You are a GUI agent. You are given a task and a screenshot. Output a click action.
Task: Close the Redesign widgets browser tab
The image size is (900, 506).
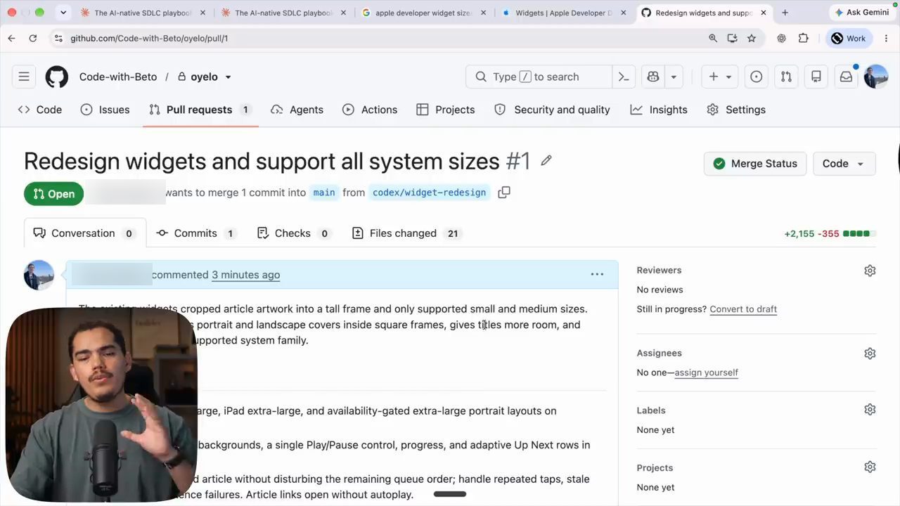coord(763,13)
